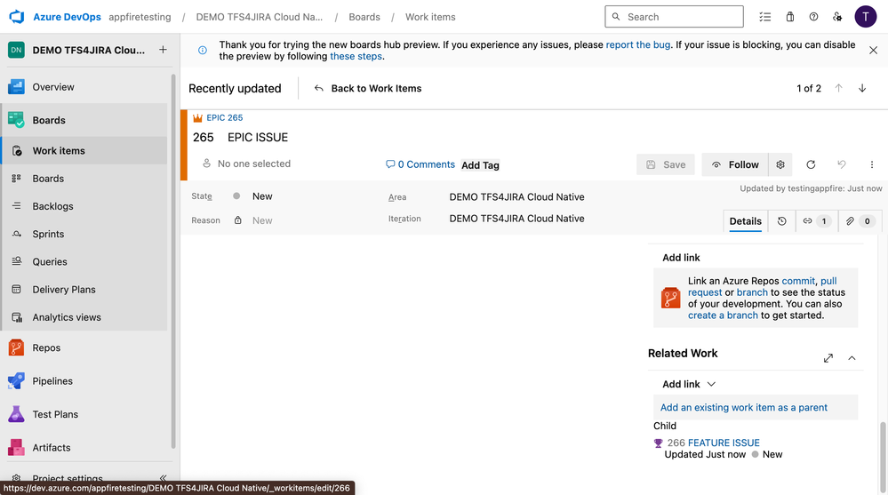
Task: Click the plus icon next to project name
Action: coord(163,50)
